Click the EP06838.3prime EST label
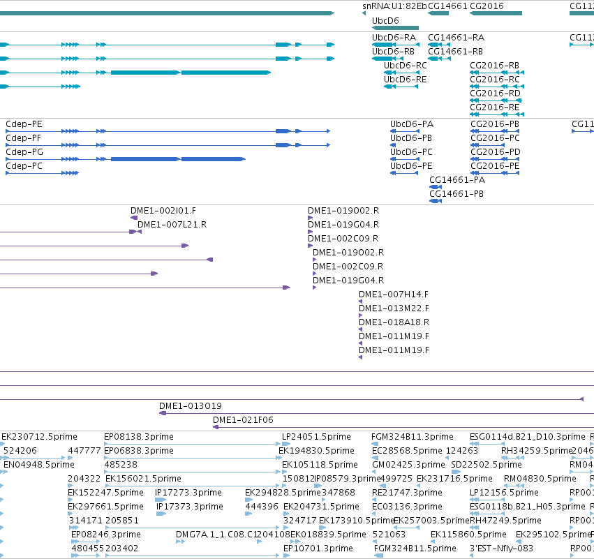Viewport: 594px width, 559px height. [x=139, y=451]
